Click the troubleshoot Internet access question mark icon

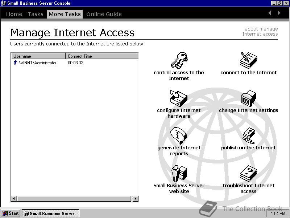[248, 174]
